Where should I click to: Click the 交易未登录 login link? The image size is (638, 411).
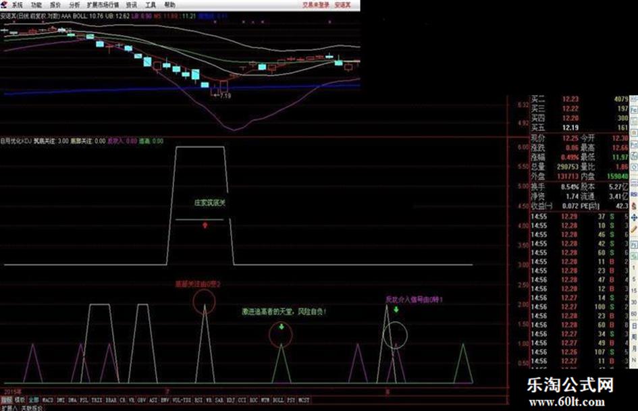click(316, 5)
